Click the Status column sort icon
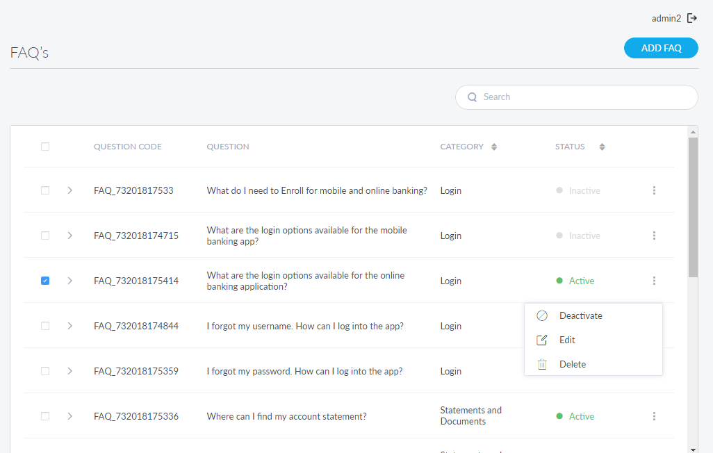Screen dimensions: 713x453 pos(602,147)
